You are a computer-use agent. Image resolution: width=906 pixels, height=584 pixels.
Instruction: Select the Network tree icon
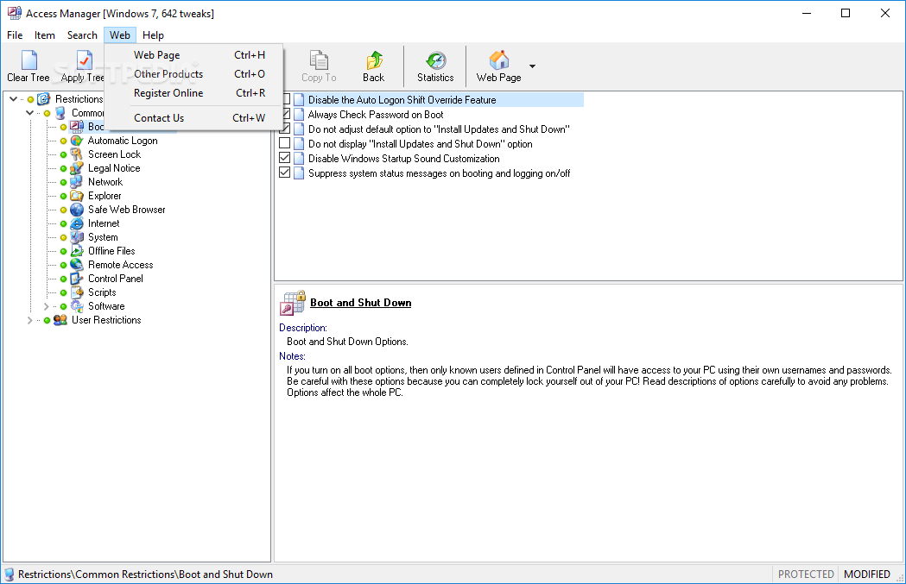coord(77,182)
